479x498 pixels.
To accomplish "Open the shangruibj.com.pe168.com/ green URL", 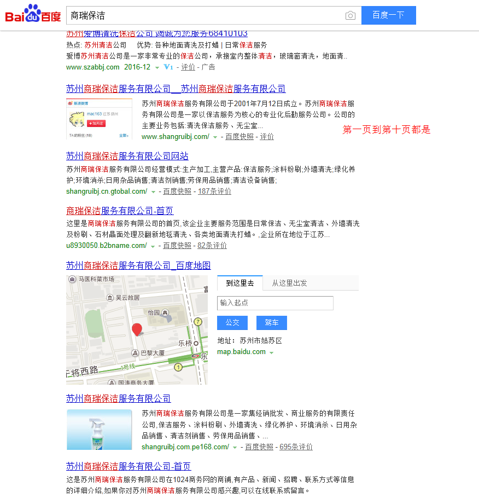I will tap(185, 447).
